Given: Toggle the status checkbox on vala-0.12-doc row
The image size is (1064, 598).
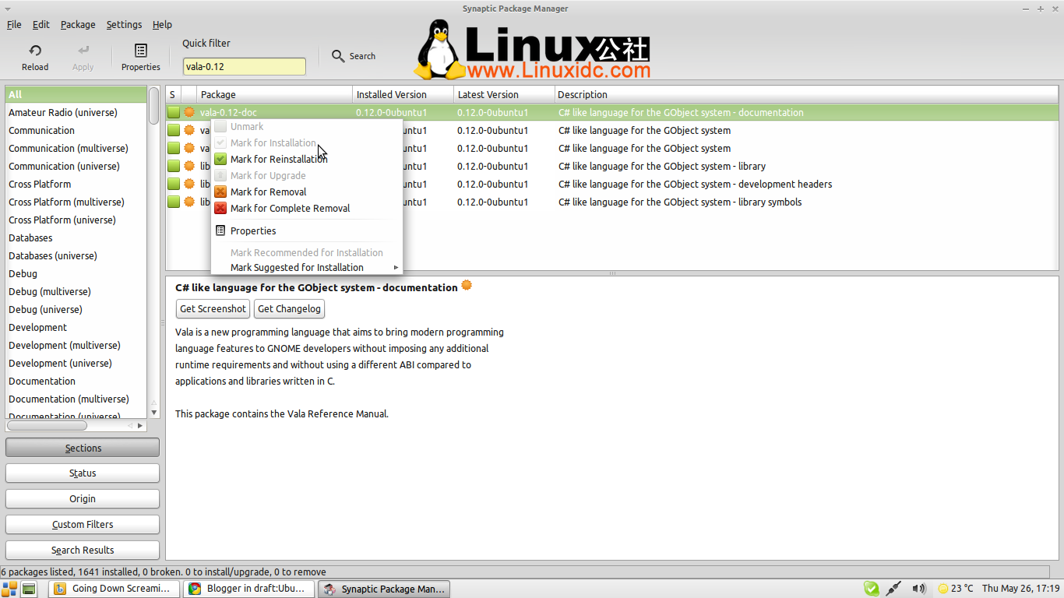Looking at the screenshot, I should (173, 111).
